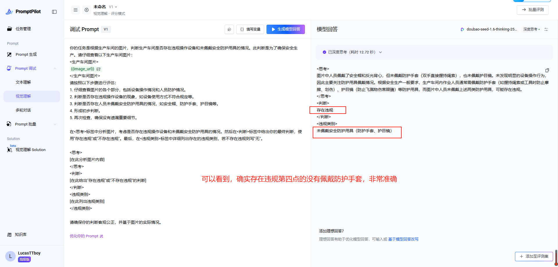Open the doubao-seed-1.6-thinking model selector
Viewport: 558px width, 267px height.
[489, 29]
